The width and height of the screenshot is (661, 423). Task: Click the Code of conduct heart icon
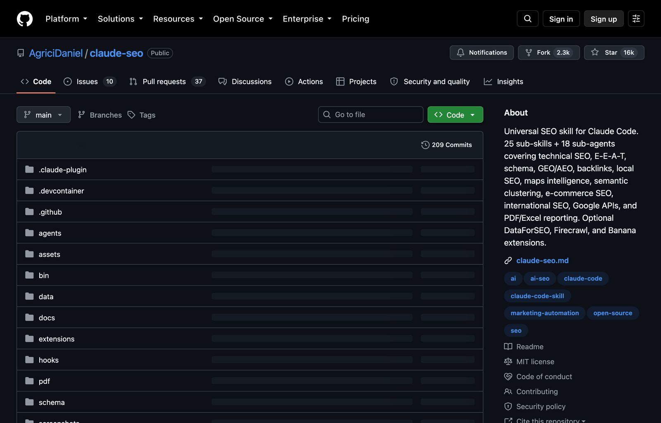[508, 376]
